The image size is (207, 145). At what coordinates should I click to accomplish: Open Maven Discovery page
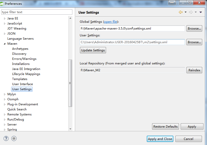[19, 54]
